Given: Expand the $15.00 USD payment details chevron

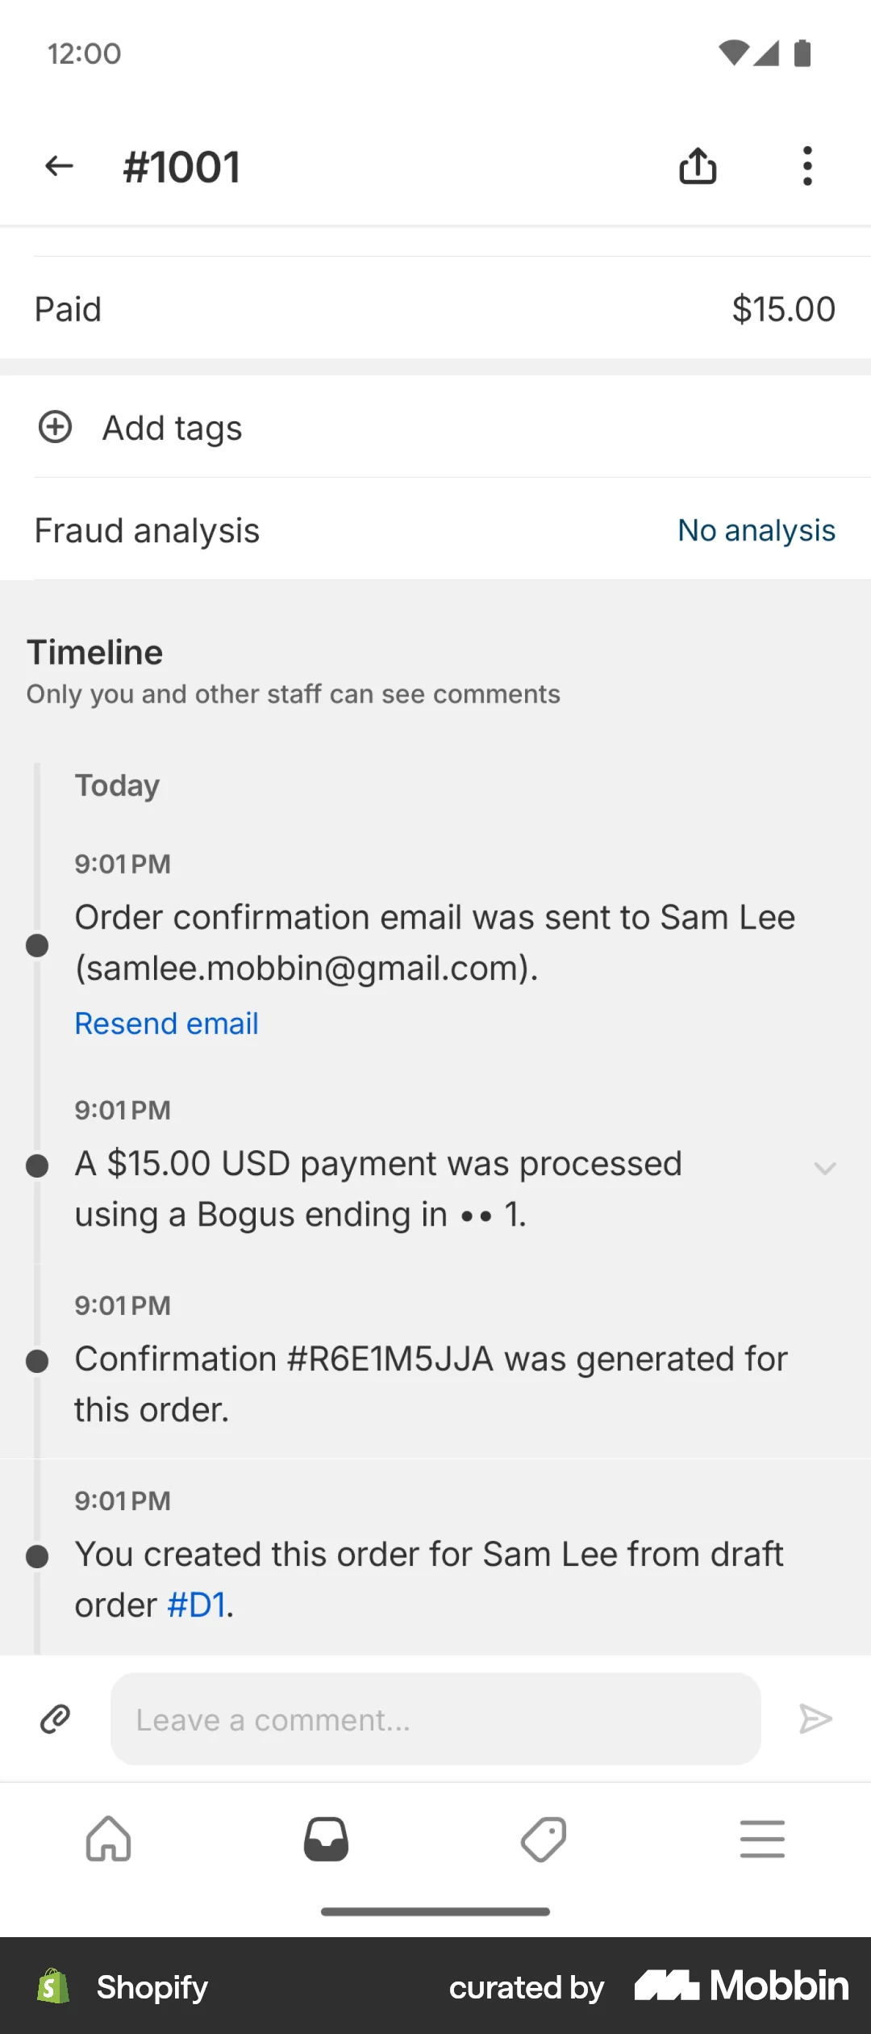Looking at the screenshot, I should pyautogui.click(x=824, y=1168).
